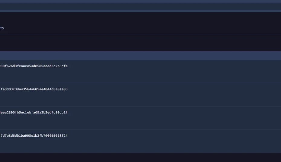Click the separator line below hash c80db1f row
This screenshot has height=162, width=281.
[x=140, y=129]
